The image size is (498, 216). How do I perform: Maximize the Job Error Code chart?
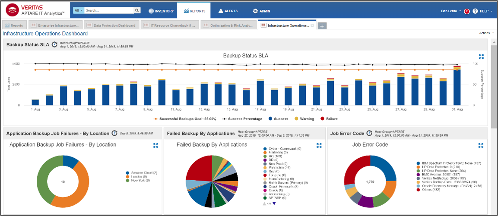click(x=481, y=145)
